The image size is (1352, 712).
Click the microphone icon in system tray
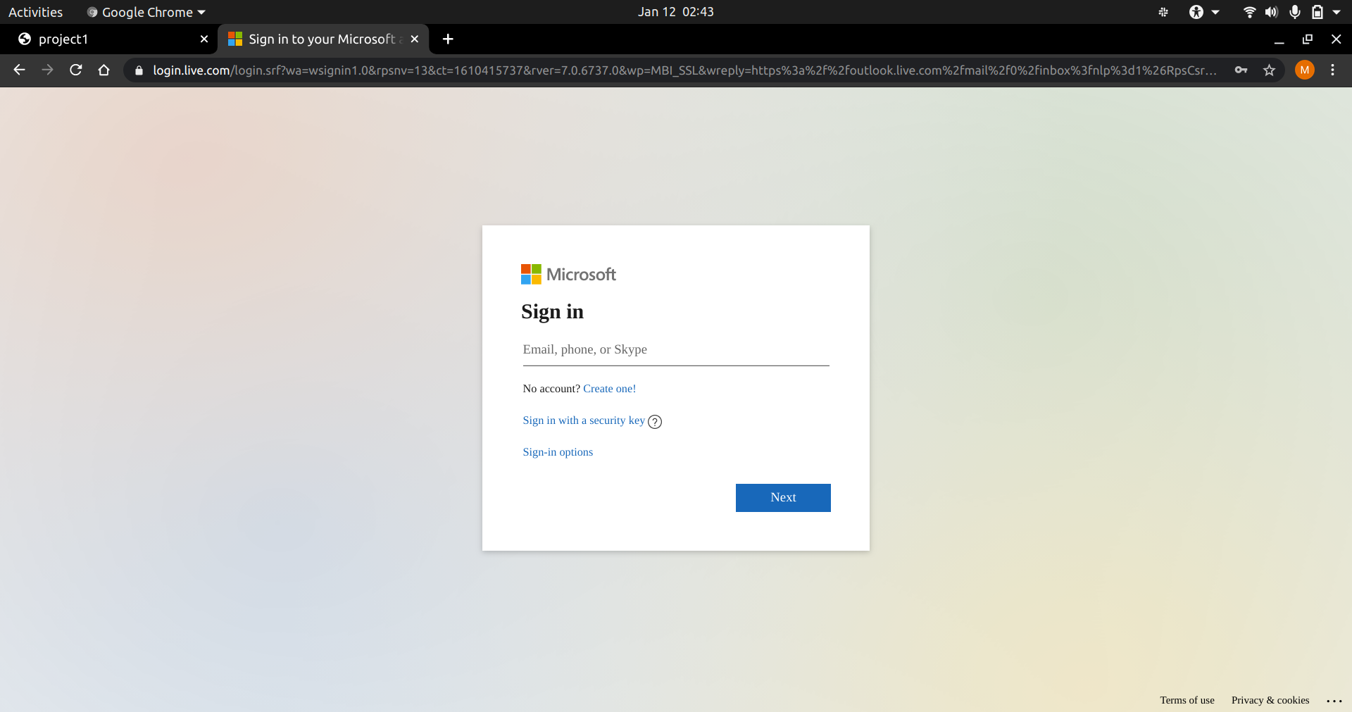pos(1294,12)
